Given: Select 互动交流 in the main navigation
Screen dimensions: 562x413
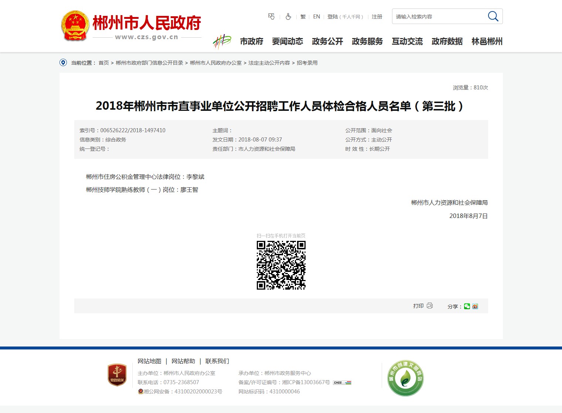Looking at the screenshot, I should 407,41.
